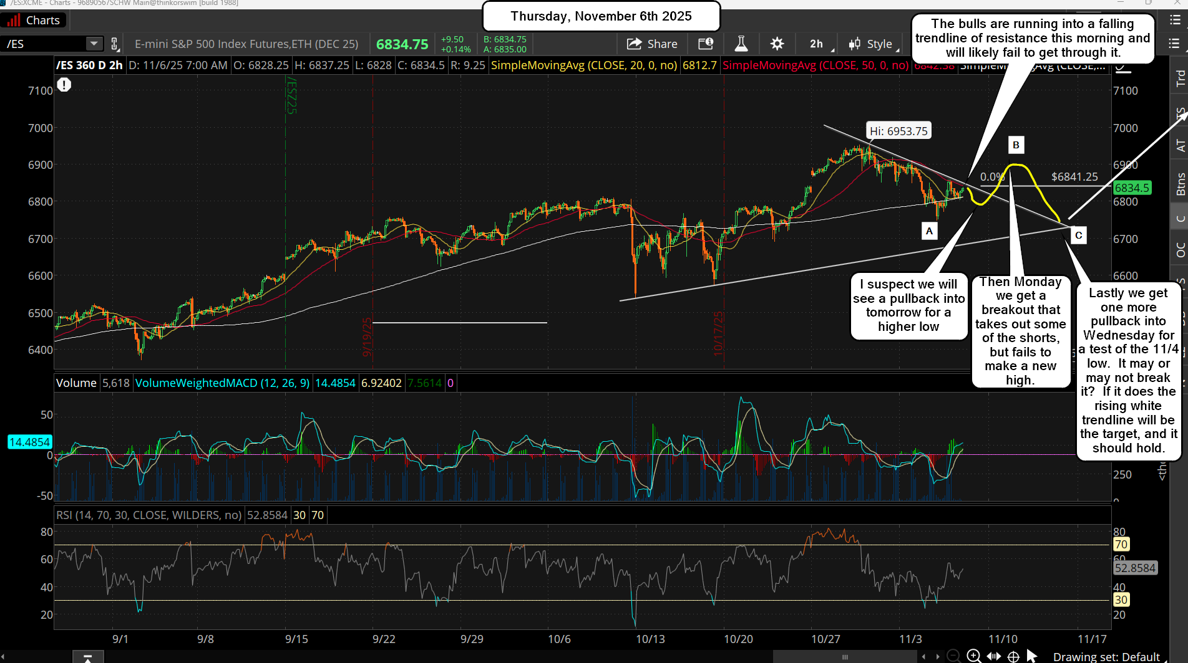Open the /ES symbol dropdown
The width and height of the screenshot is (1188, 663).
[94, 44]
